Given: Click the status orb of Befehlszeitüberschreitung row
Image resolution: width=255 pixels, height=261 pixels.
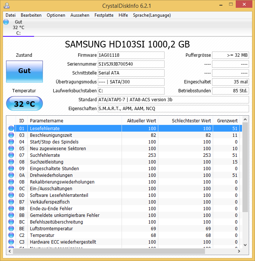Looking at the screenshot, I should click(11, 222).
